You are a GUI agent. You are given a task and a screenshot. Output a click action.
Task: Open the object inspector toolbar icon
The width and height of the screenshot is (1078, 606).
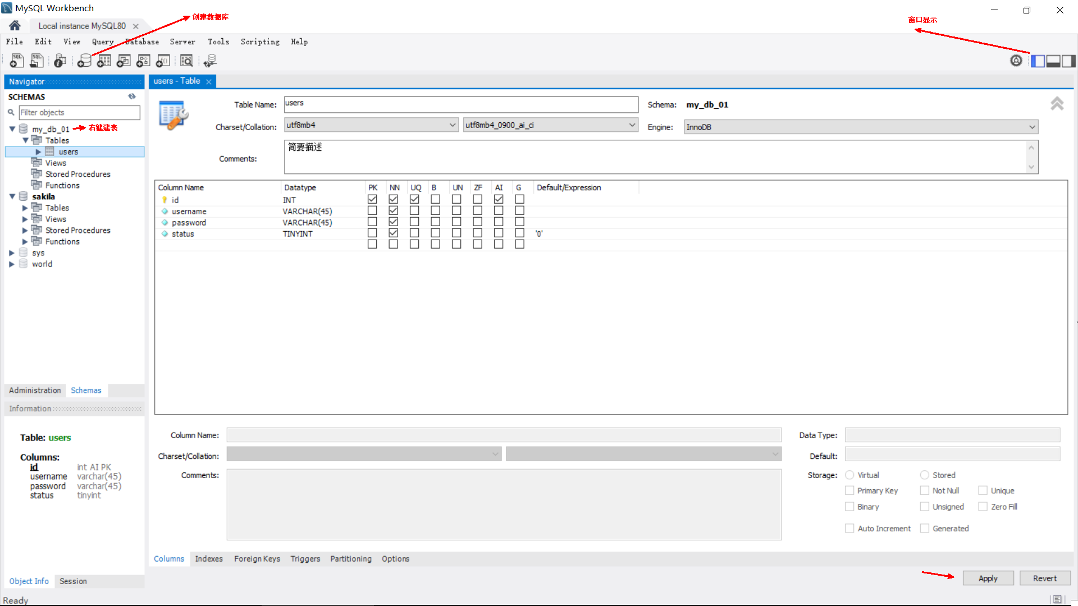(x=60, y=61)
